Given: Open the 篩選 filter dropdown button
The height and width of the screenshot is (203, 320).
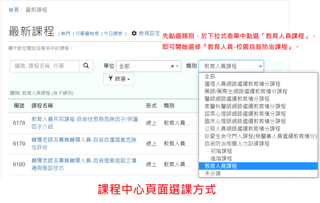Looking at the screenshot, I should [x=119, y=79].
